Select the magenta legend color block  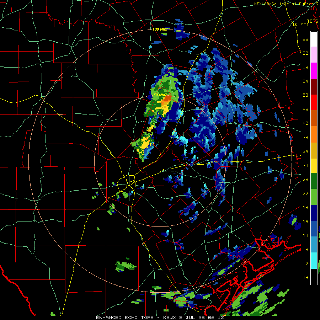point(314,71)
